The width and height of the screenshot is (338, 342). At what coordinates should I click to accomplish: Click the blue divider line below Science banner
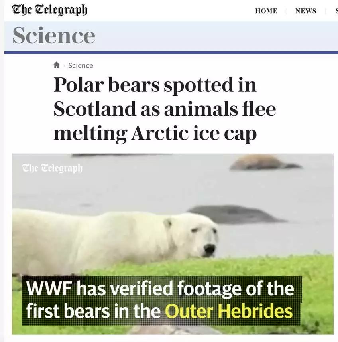[171, 53]
